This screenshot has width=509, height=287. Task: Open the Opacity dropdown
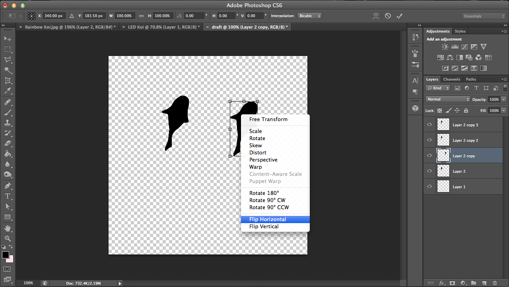click(503, 99)
